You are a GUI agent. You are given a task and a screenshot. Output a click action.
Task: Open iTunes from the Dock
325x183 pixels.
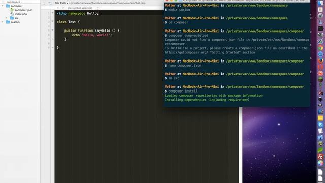[320, 73]
